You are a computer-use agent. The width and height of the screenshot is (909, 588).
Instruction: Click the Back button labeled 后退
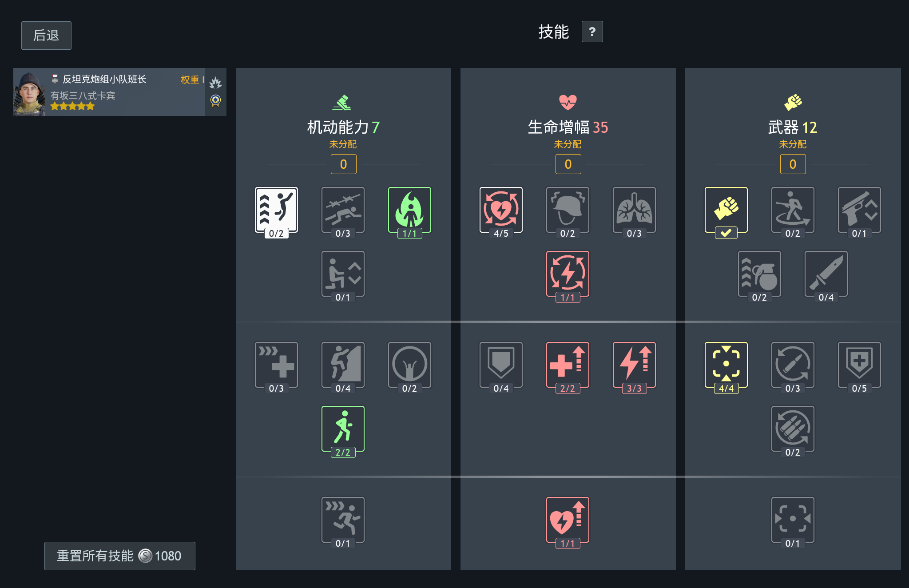pos(46,36)
